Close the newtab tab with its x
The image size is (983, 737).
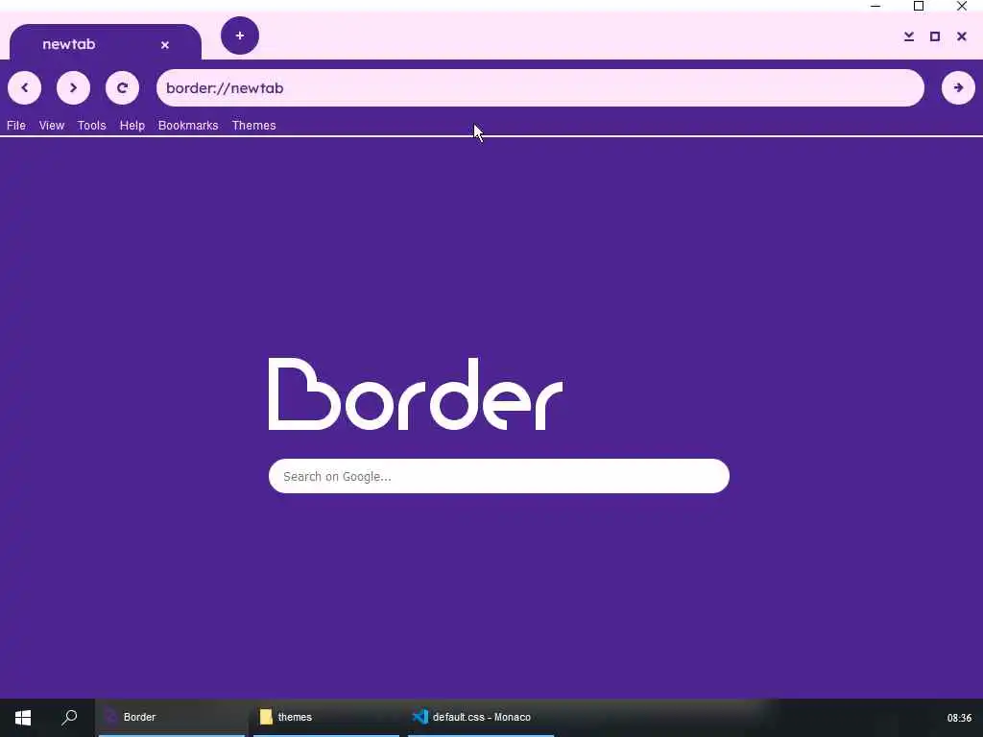point(165,45)
